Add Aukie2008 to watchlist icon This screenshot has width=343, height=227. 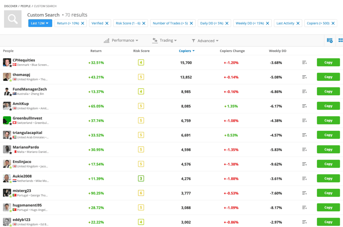pyautogui.click(x=304, y=179)
